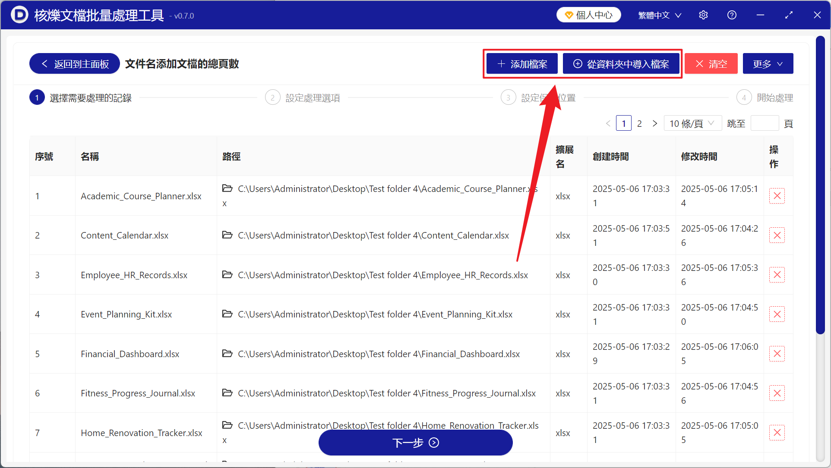Click the app logo icon in title bar
Image resolution: width=831 pixels, height=468 pixels.
pos(19,15)
